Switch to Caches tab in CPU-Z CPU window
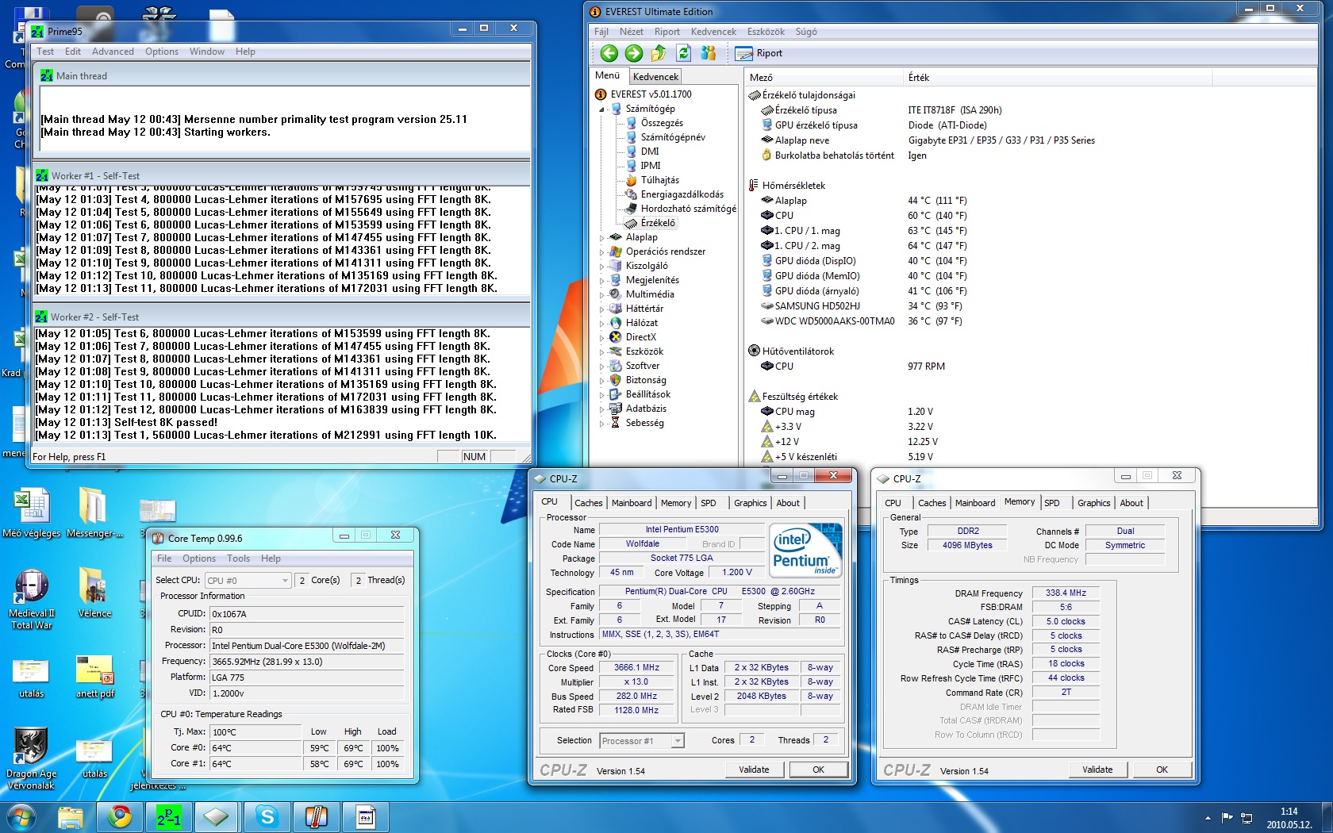Image resolution: width=1333 pixels, height=833 pixels. pos(589,503)
